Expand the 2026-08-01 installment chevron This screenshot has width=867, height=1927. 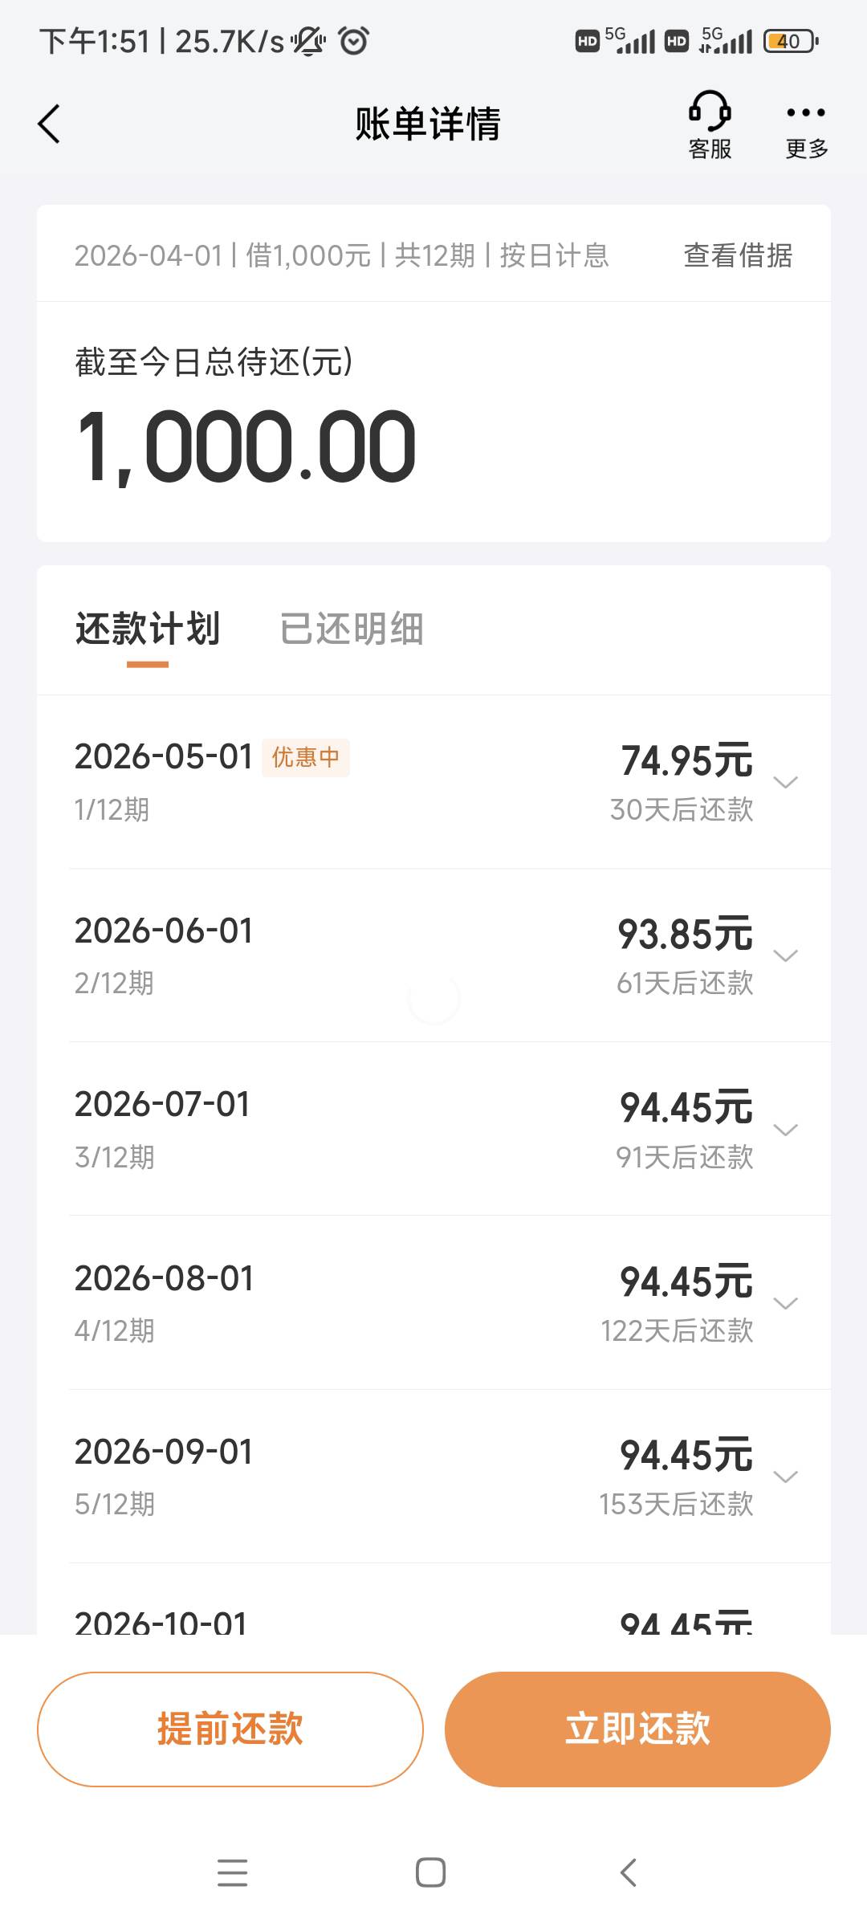click(x=785, y=1303)
